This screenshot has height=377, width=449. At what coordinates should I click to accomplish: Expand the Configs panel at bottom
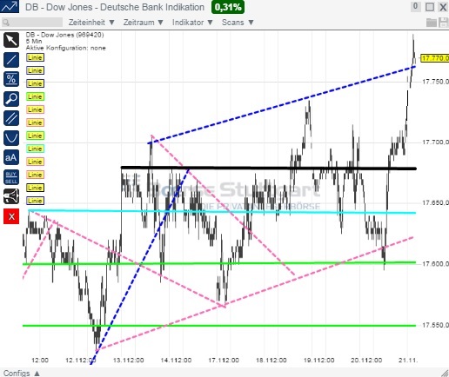[21, 373]
